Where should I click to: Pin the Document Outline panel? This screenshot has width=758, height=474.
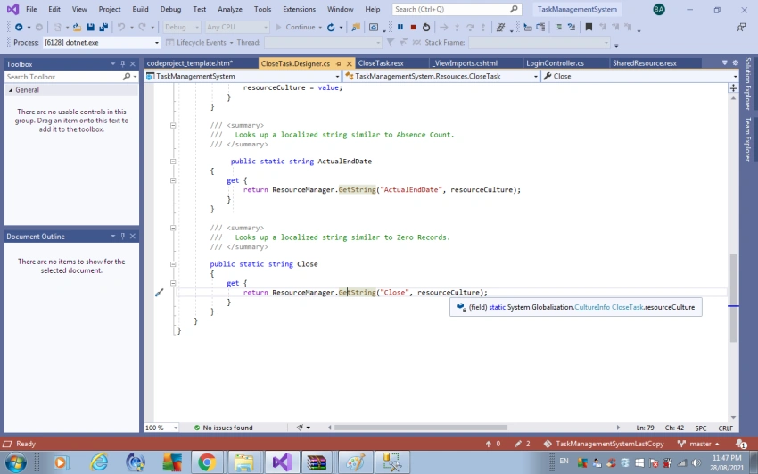[x=123, y=236]
